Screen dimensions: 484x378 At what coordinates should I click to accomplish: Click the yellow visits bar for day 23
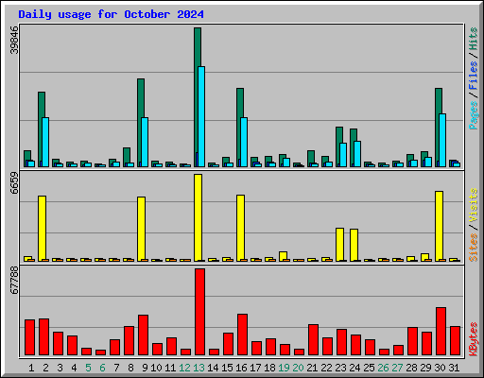(x=340, y=245)
